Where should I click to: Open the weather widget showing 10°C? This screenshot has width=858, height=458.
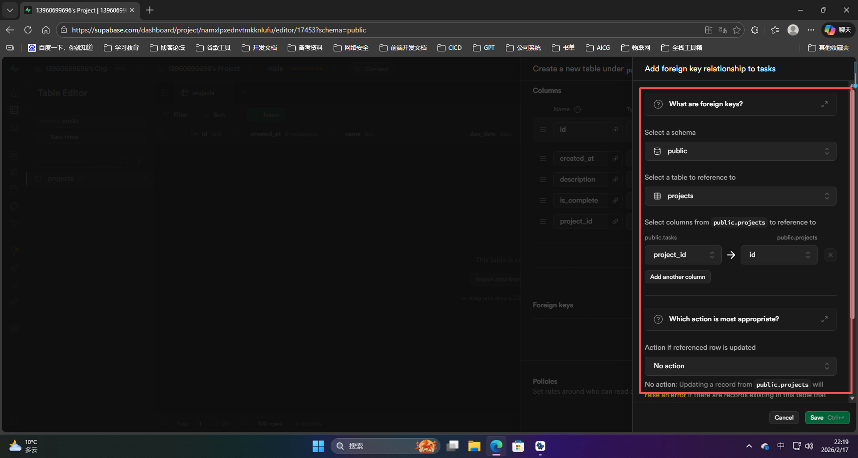coord(24,446)
